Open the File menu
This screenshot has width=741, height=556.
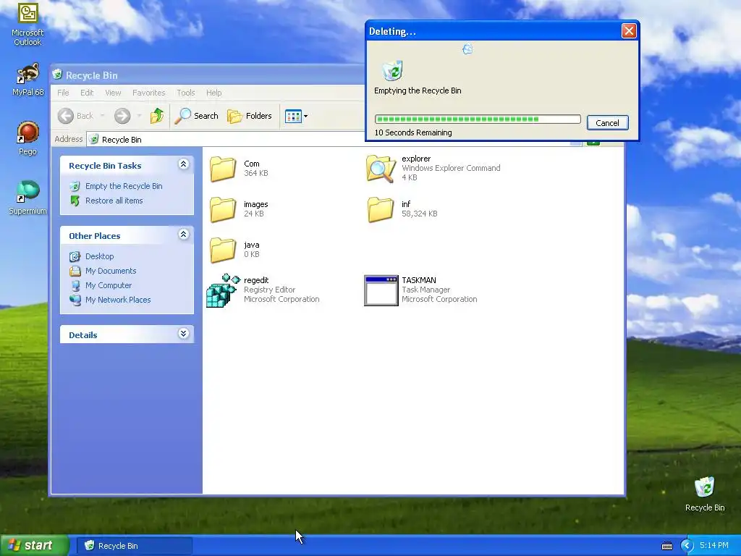click(63, 93)
